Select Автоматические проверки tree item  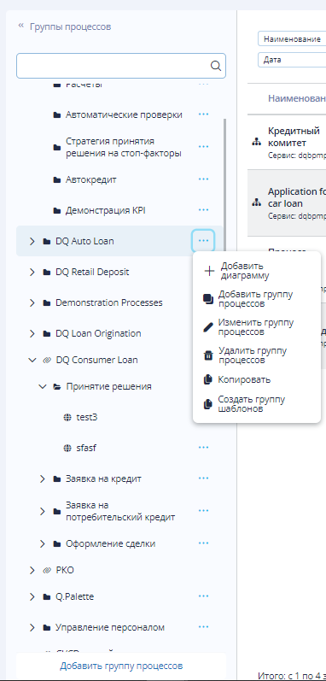[x=124, y=114]
